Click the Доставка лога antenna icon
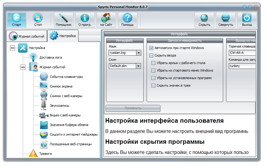 pos(33,57)
